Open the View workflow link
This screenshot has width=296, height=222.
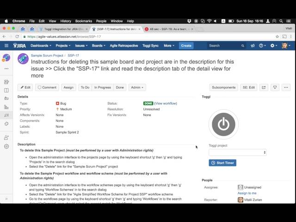[166, 103]
